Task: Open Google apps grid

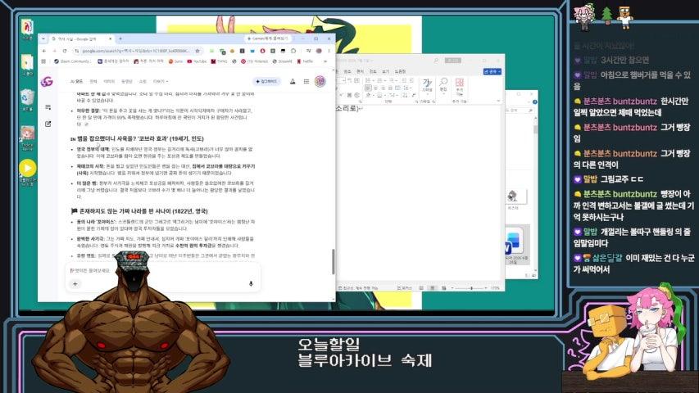Action: [306, 82]
